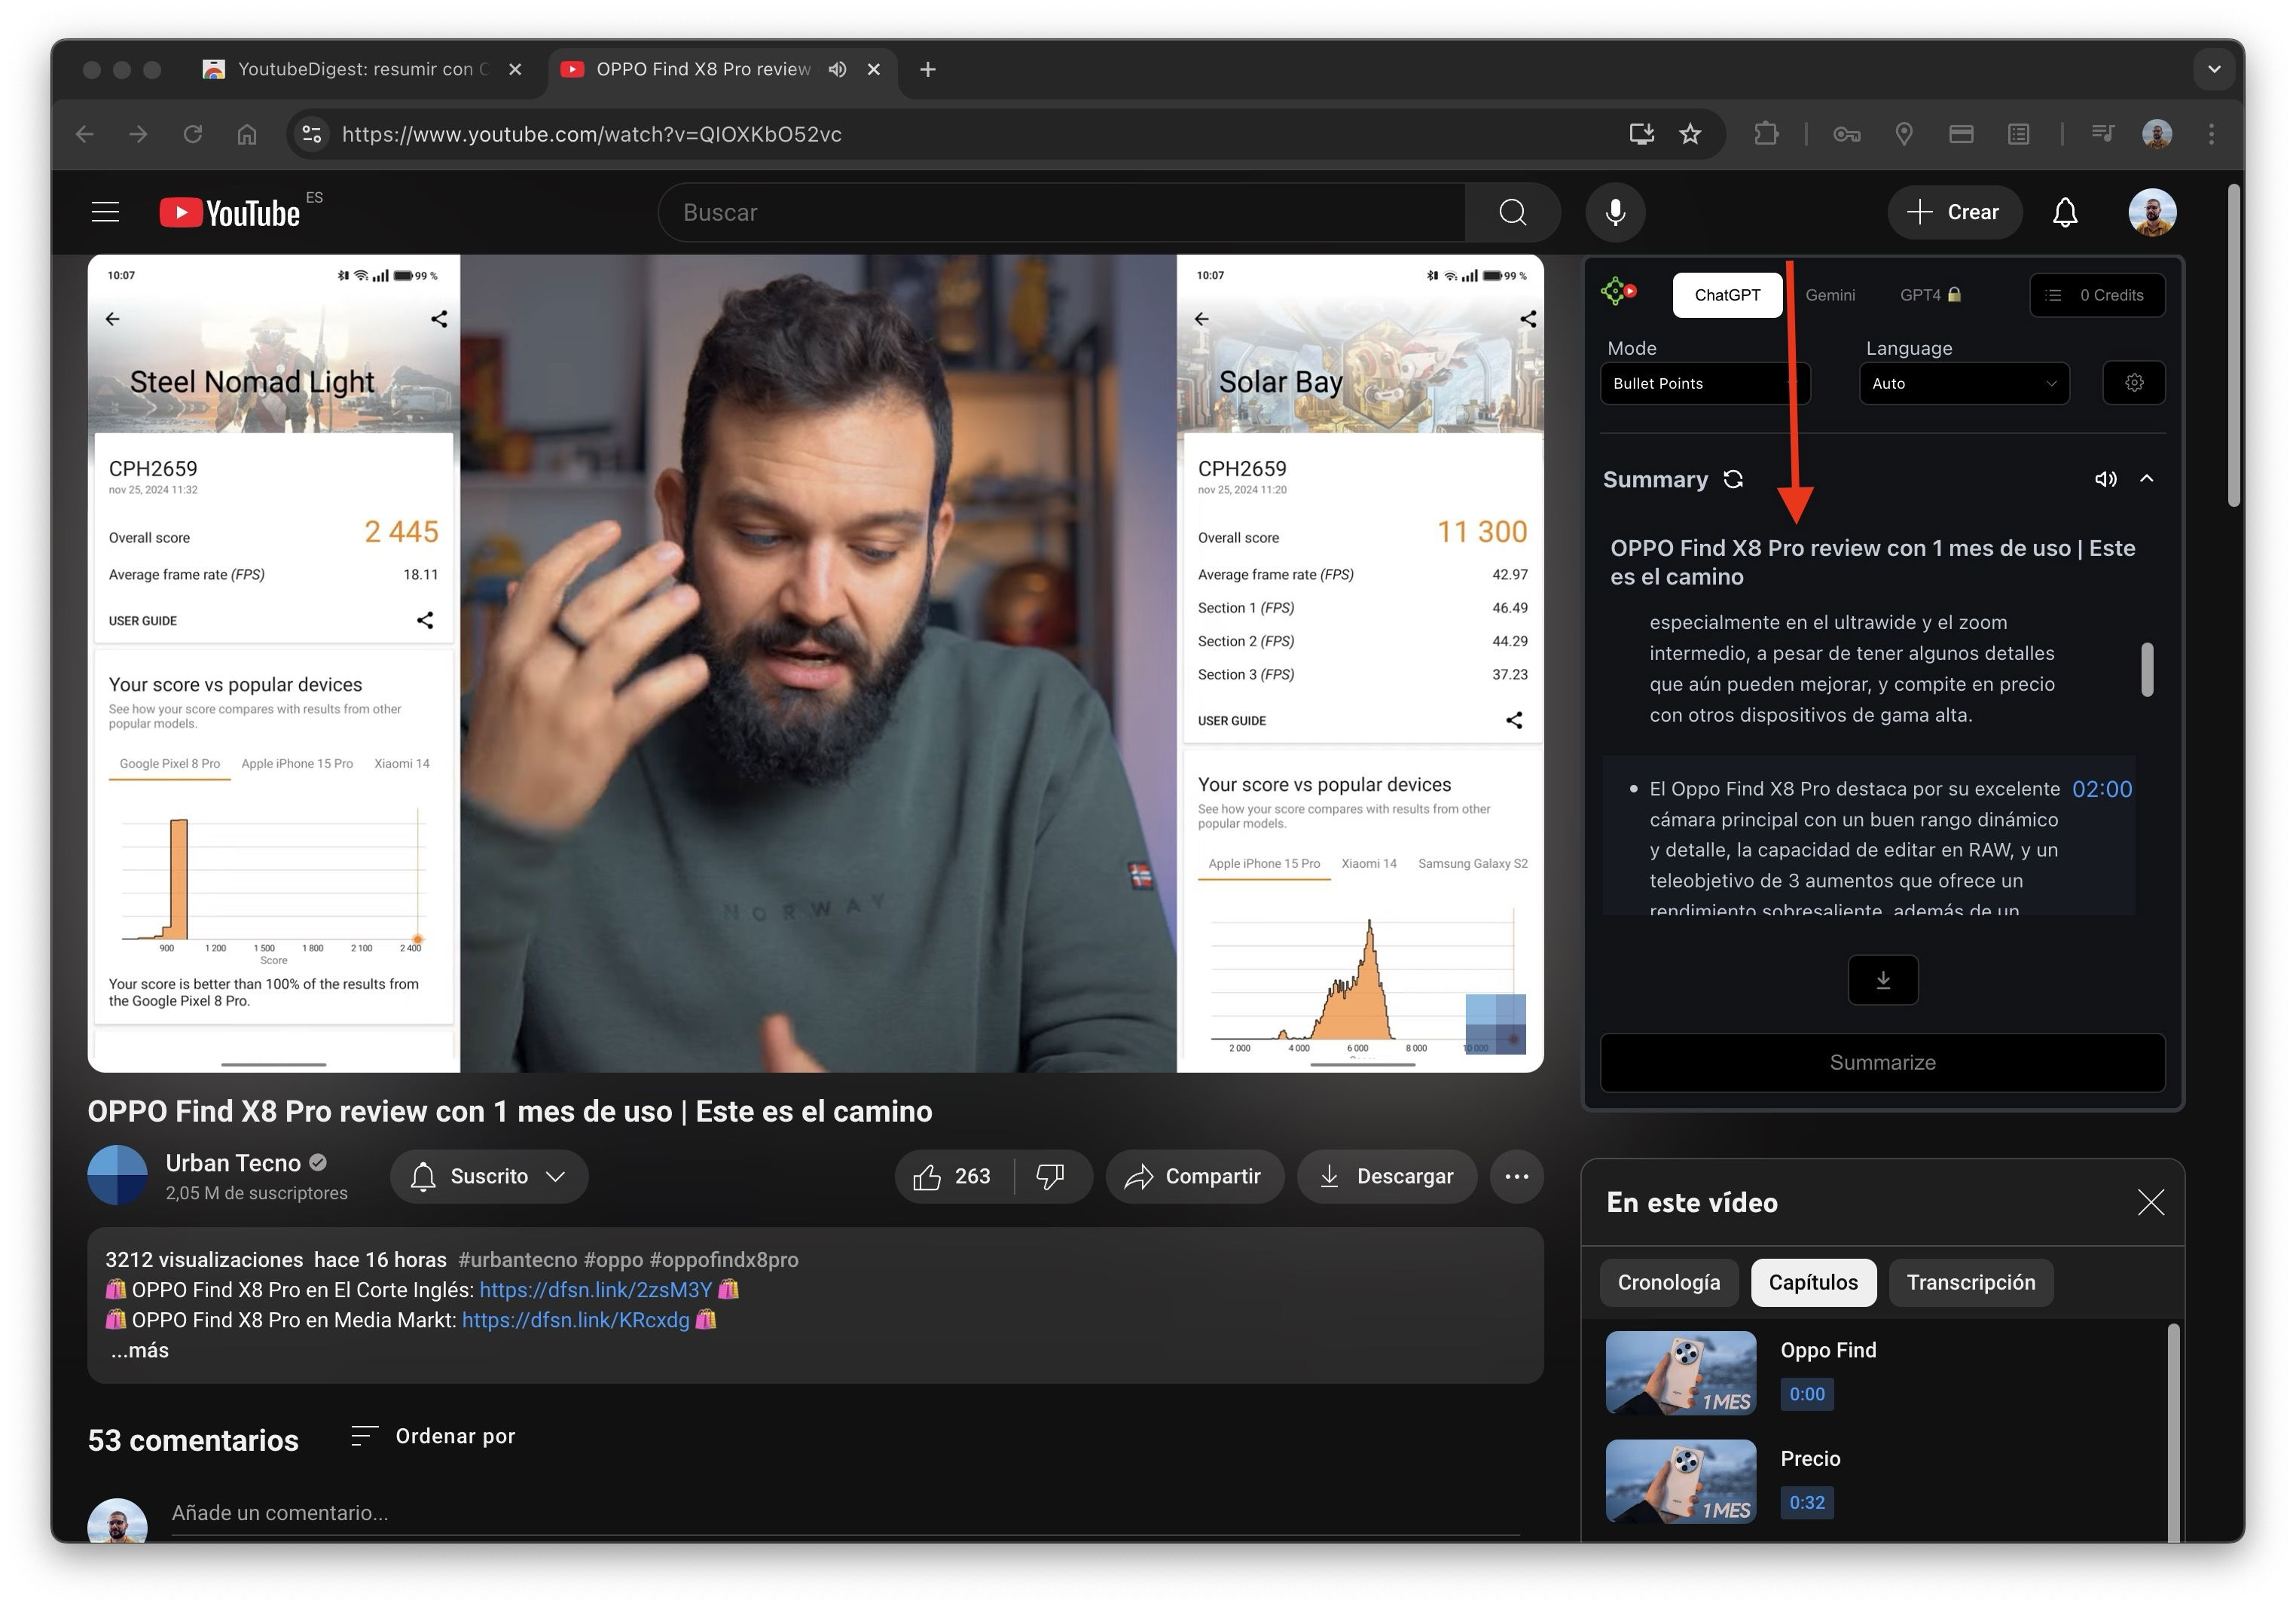Click the Crear button
The image size is (2296, 1606).
pyautogui.click(x=1953, y=212)
